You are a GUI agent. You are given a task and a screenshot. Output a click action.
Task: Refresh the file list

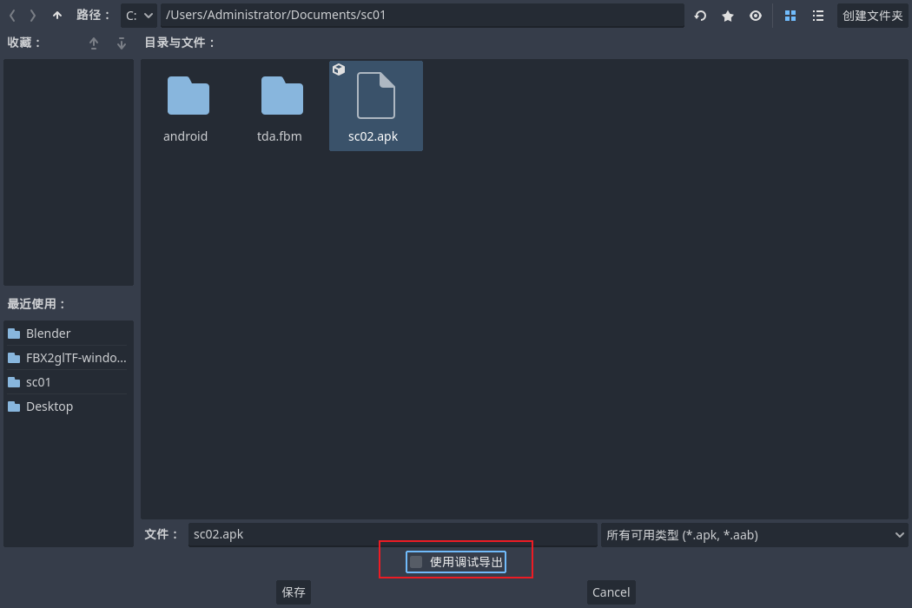coord(700,16)
